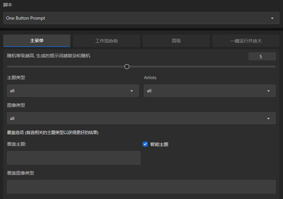Click the 随机等级越高 description label
283x199 pixels.
click(x=49, y=56)
